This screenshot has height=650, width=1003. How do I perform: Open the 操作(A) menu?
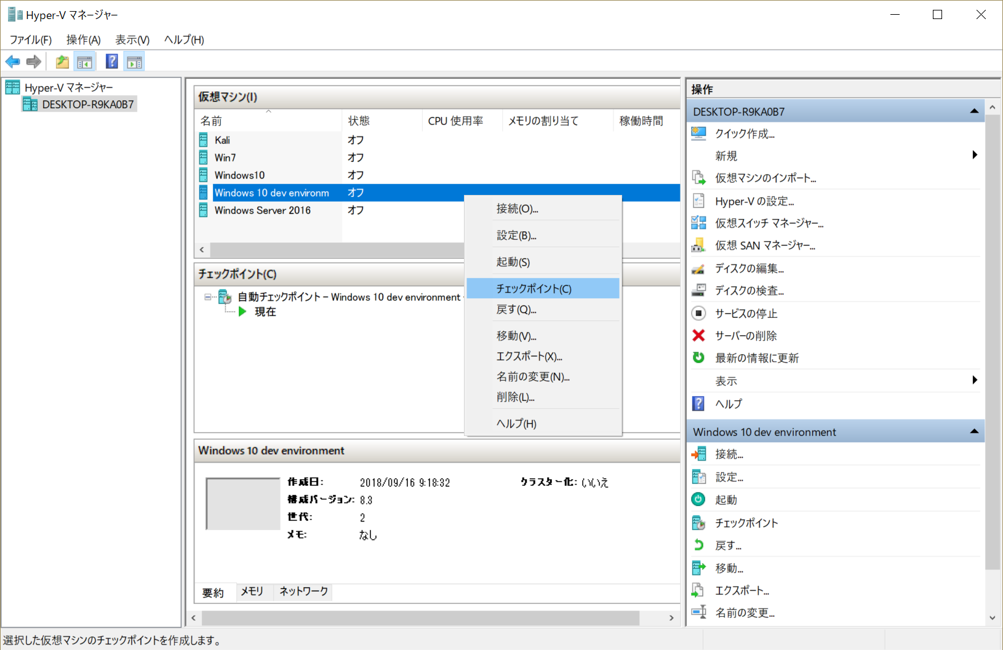tap(83, 39)
